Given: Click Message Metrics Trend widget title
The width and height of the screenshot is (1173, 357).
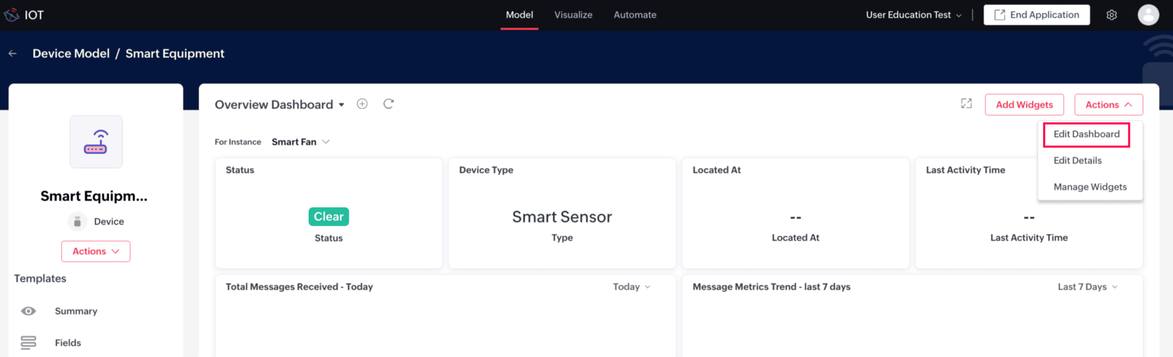Looking at the screenshot, I should click(x=771, y=287).
